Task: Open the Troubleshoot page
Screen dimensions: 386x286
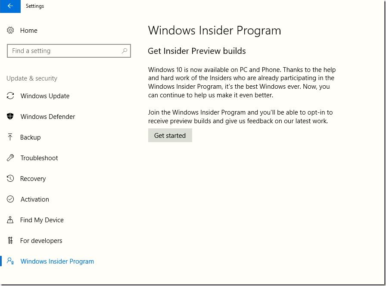Action: tap(39, 158)
